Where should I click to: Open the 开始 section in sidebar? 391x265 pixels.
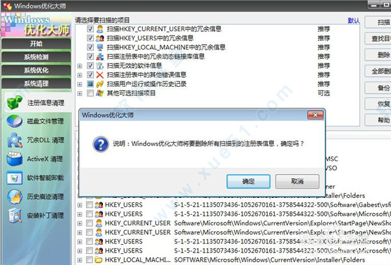36,44
